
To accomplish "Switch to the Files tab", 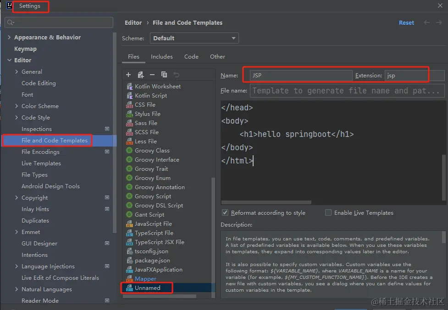I will 133,56.
